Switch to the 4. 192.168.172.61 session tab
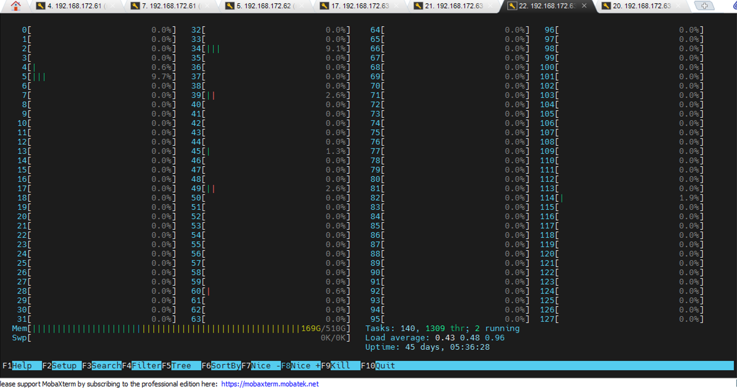Screen dimensions: 737x389 77,6
